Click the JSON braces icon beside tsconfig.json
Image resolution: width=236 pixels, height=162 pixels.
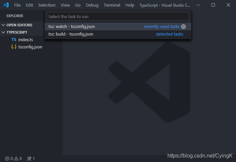(x=14, y=47)
